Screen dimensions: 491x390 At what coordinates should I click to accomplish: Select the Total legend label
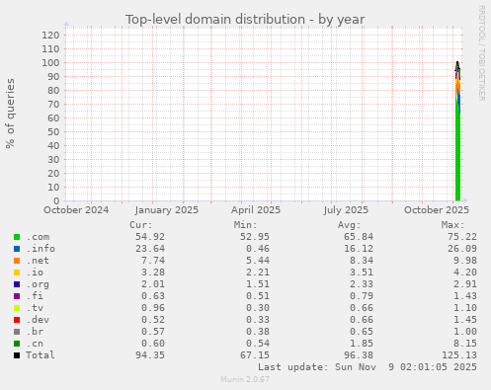(41, 355)
